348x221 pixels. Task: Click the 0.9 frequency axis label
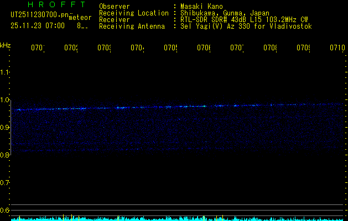(x=4, y=127)
